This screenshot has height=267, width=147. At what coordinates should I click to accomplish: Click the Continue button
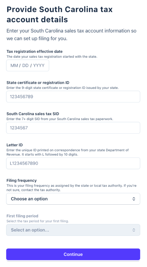coord(73,254)
